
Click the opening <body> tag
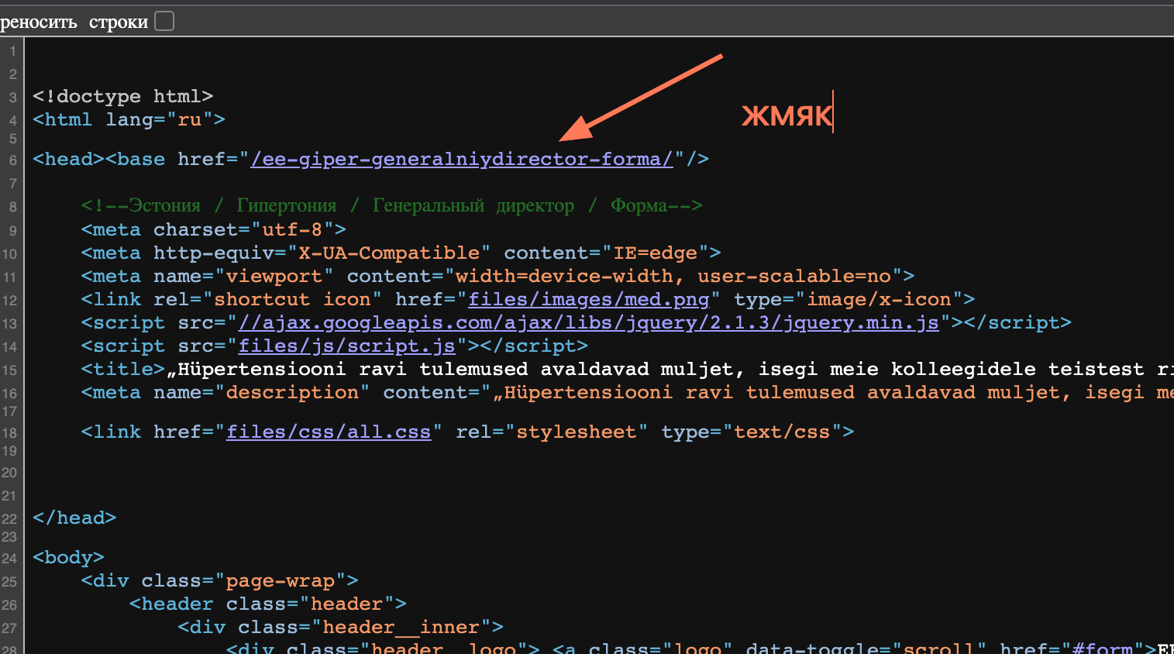(68, 557)
